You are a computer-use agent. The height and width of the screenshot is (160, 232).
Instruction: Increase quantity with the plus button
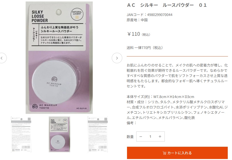coord(160,136)
